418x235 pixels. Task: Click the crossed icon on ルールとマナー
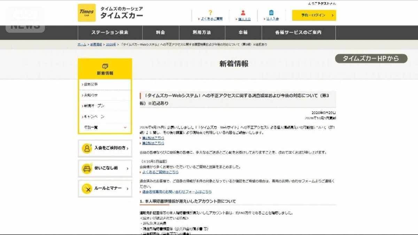(x=87, y=189)
